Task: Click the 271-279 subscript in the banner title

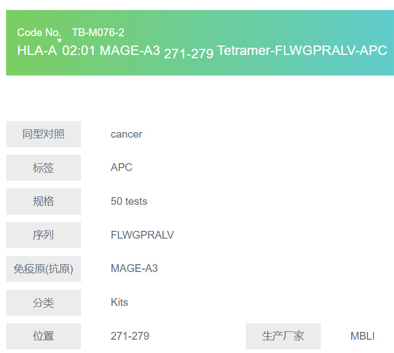Action: 189,54
